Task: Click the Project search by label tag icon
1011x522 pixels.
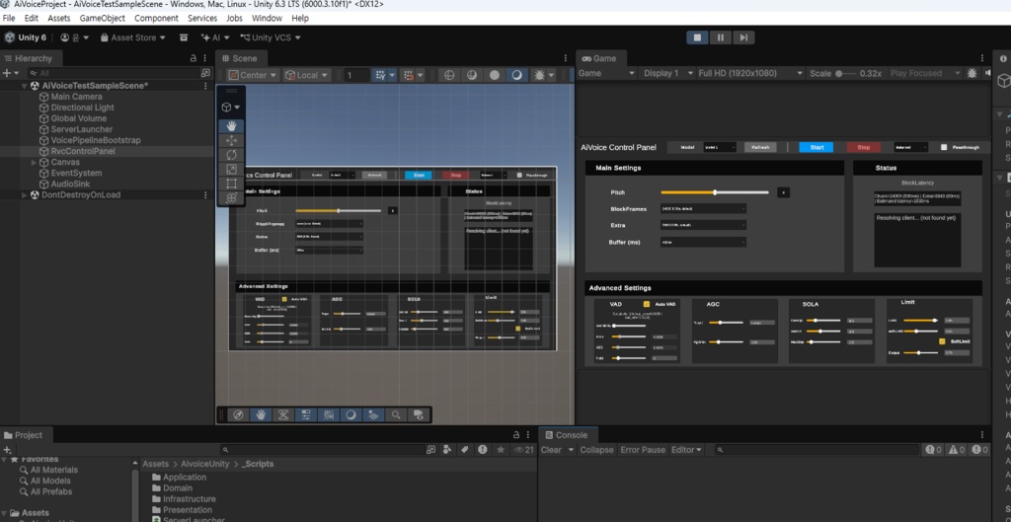Action: 464,450
